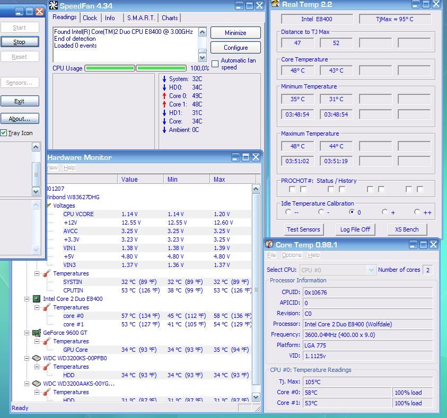Select the '+' idle calibration radio

[385, 212]
